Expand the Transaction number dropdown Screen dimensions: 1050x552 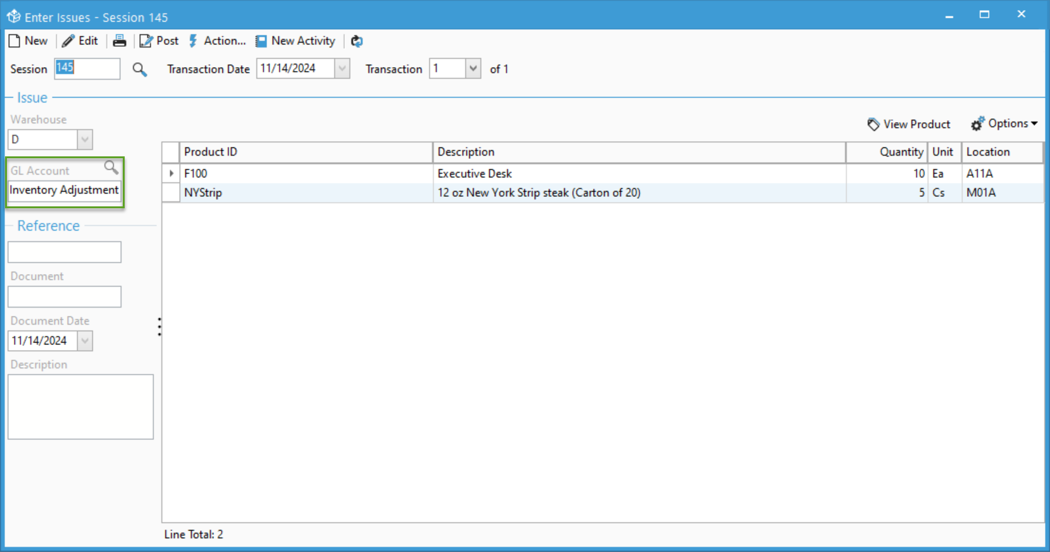coord(473,68)
